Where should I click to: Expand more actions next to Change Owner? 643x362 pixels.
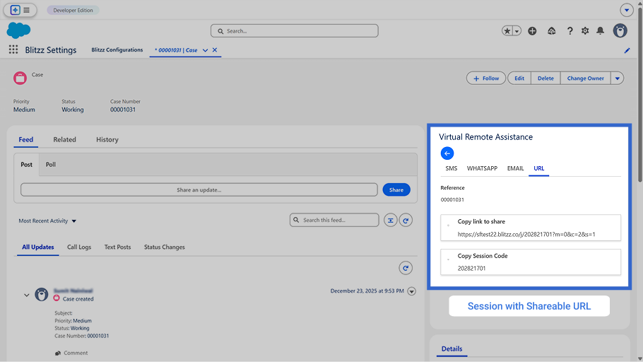click(x=618, y=78)
